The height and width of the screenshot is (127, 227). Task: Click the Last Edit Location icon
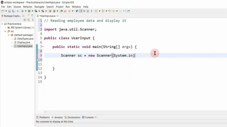[110, 11]
